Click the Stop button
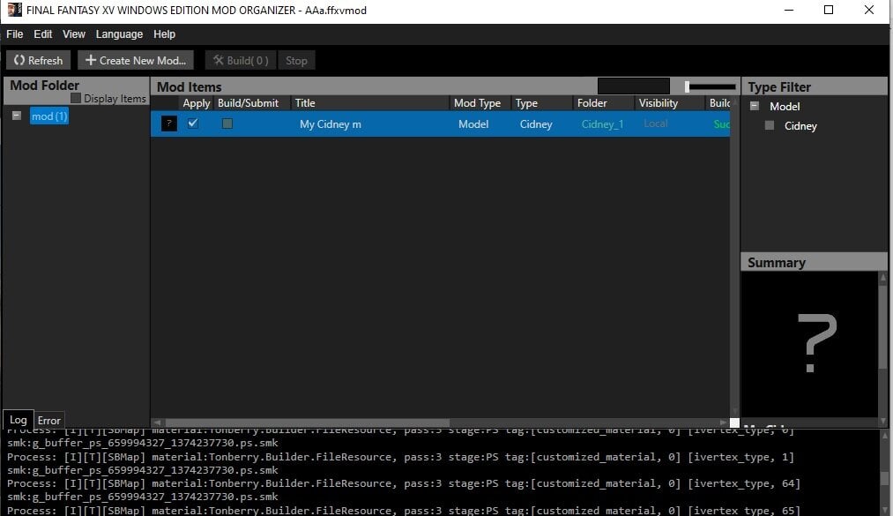893x516 pixels. (x=296, y=60)
